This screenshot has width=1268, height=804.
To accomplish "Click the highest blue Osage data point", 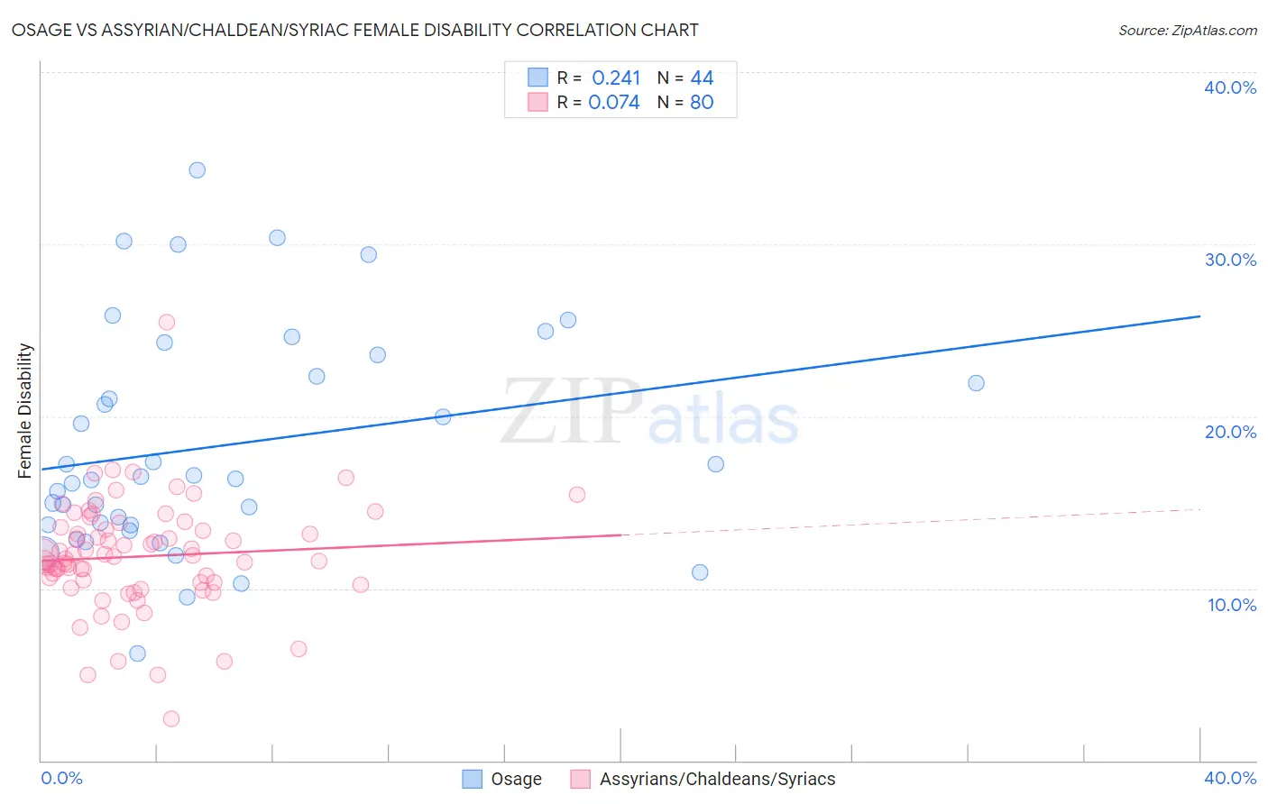I will point(197,170).
